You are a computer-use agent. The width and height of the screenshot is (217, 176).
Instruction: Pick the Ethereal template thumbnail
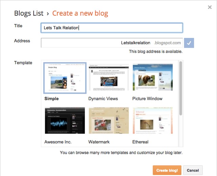click(x=153, y=121)
